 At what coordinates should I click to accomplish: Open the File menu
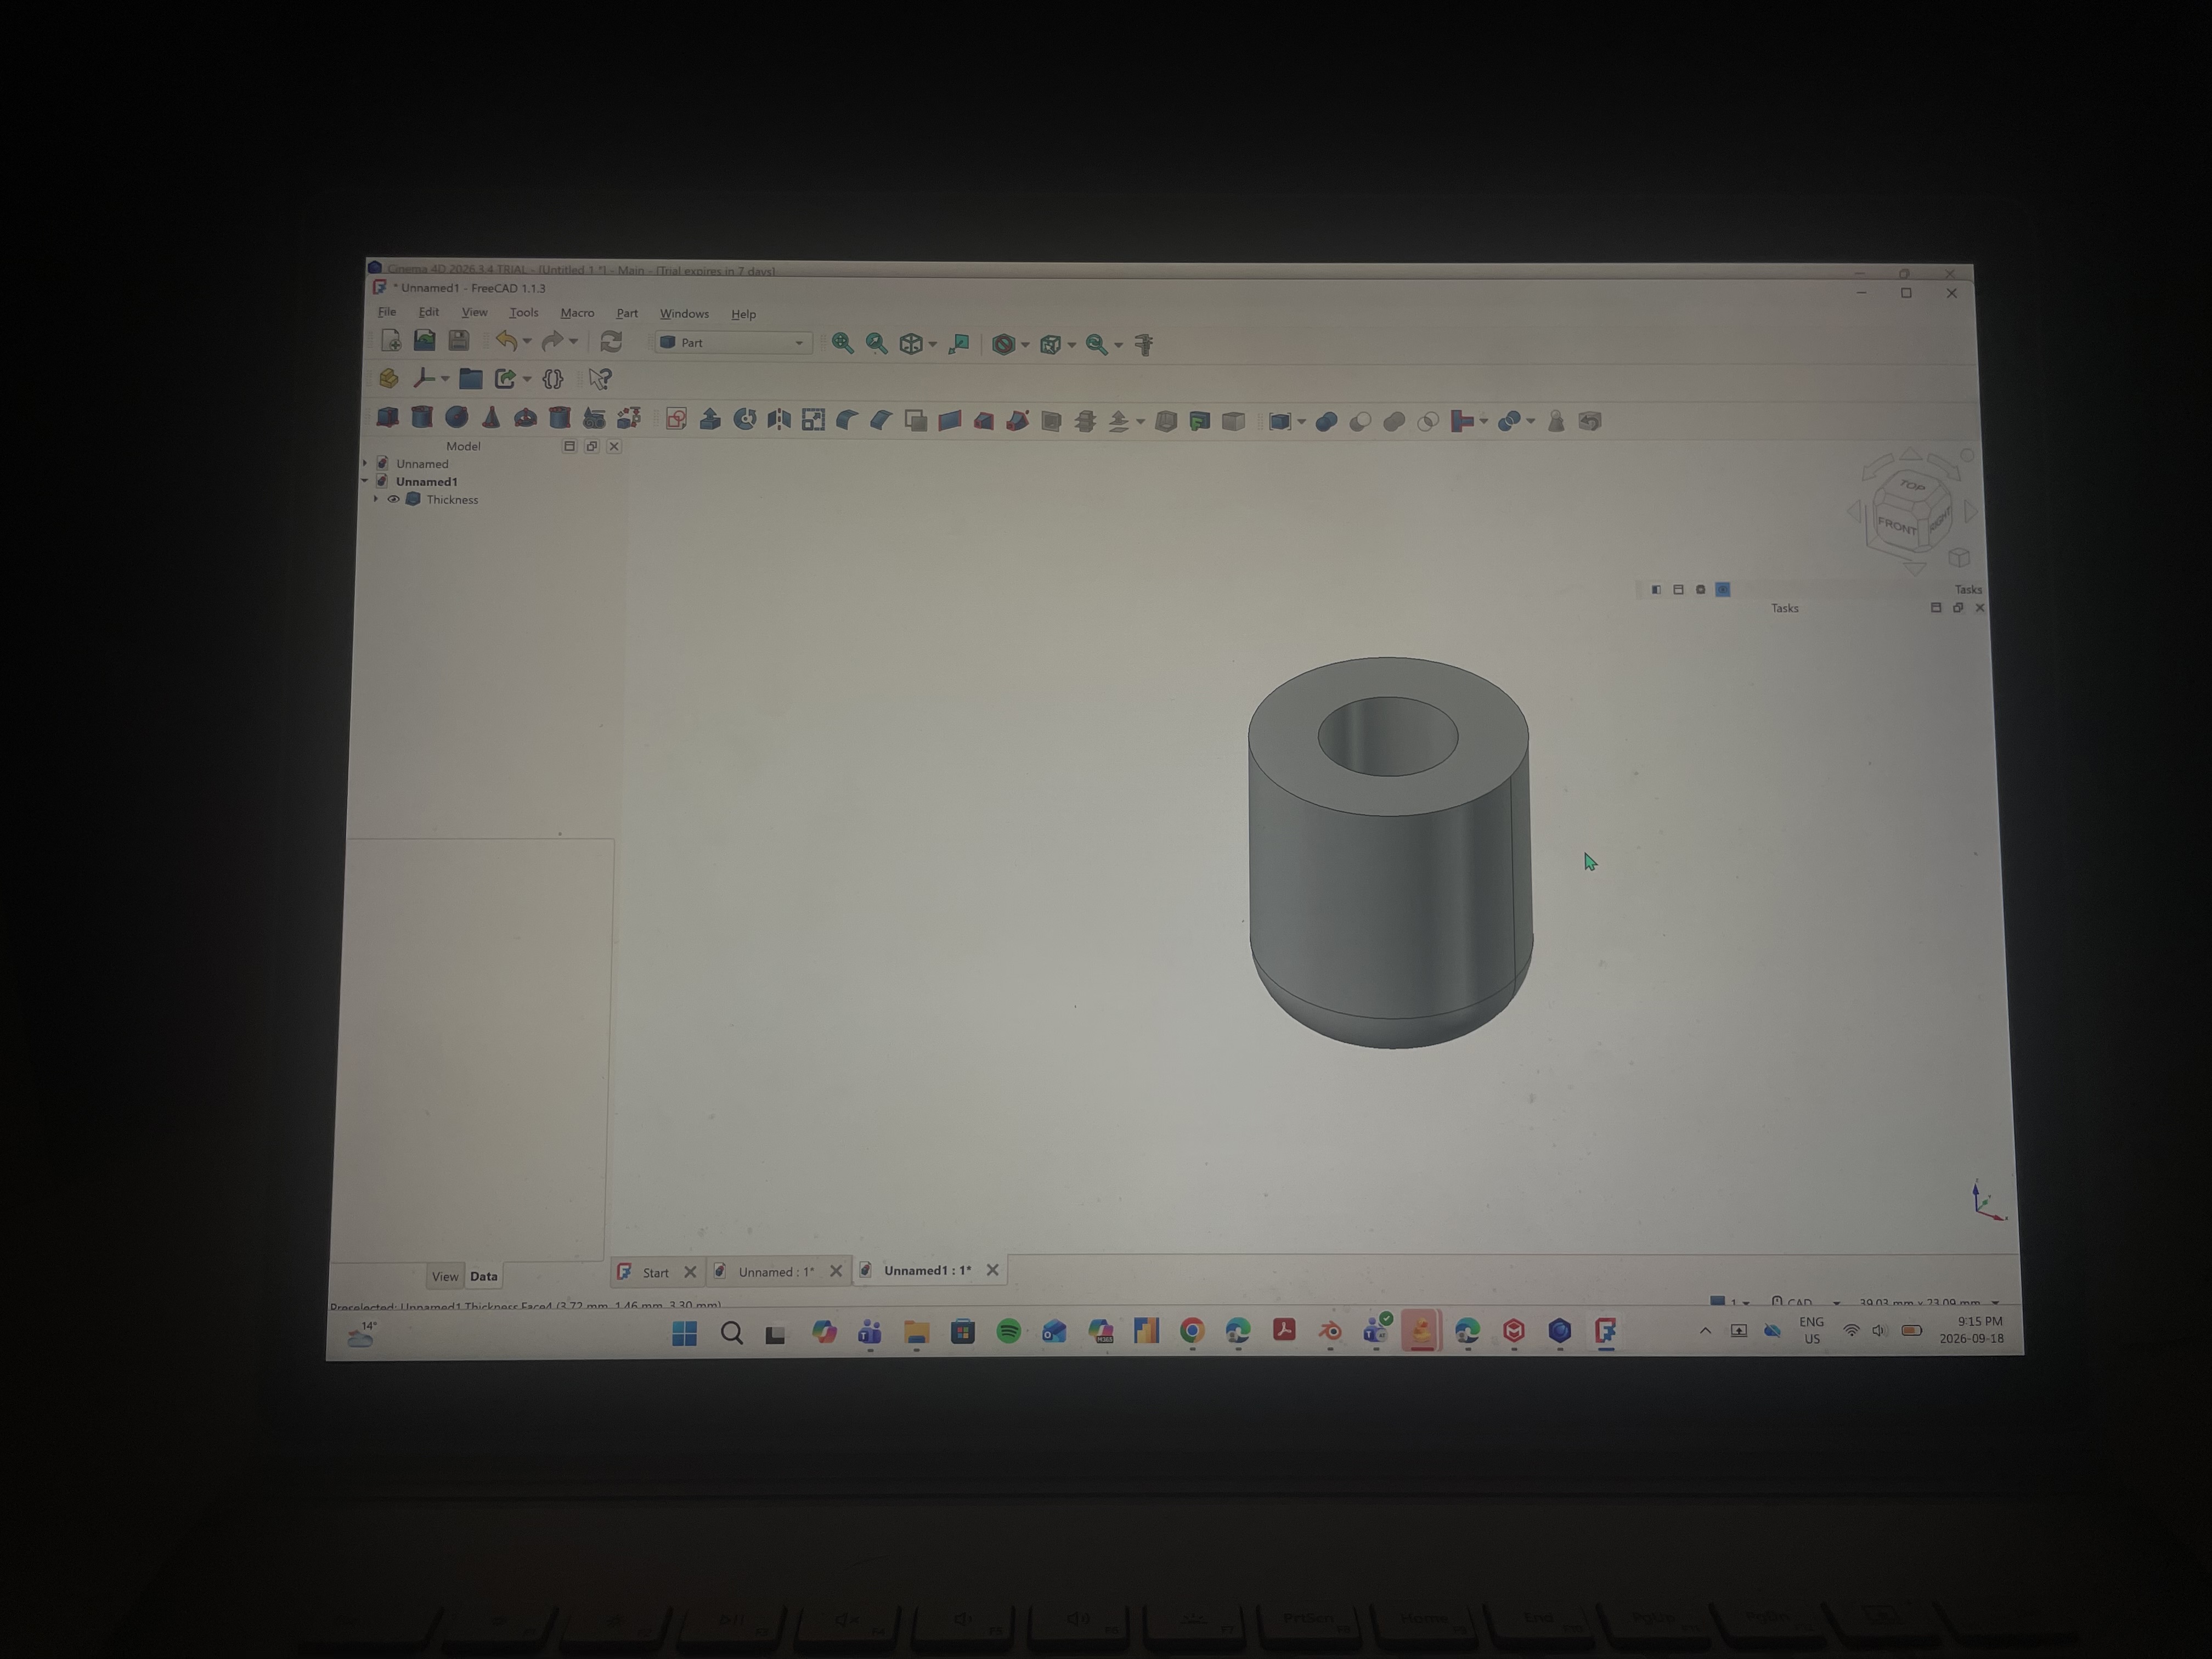[x=387, y=312]
